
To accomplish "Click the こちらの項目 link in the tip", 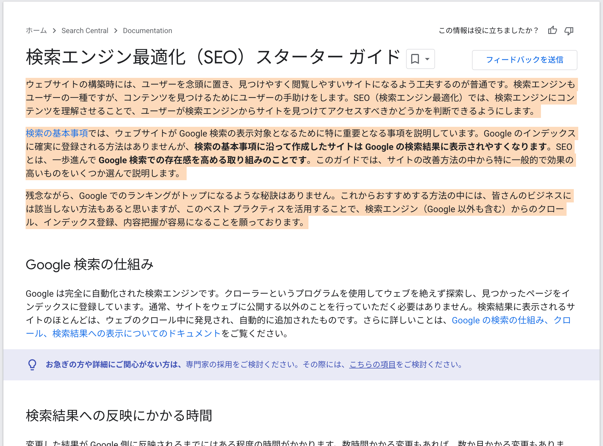I will point(372,365).
